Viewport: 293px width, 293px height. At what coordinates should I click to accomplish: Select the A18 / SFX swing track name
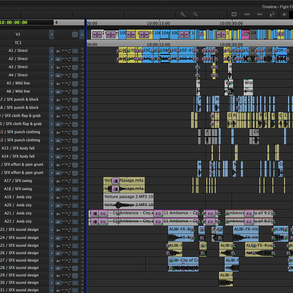(18, 189)
